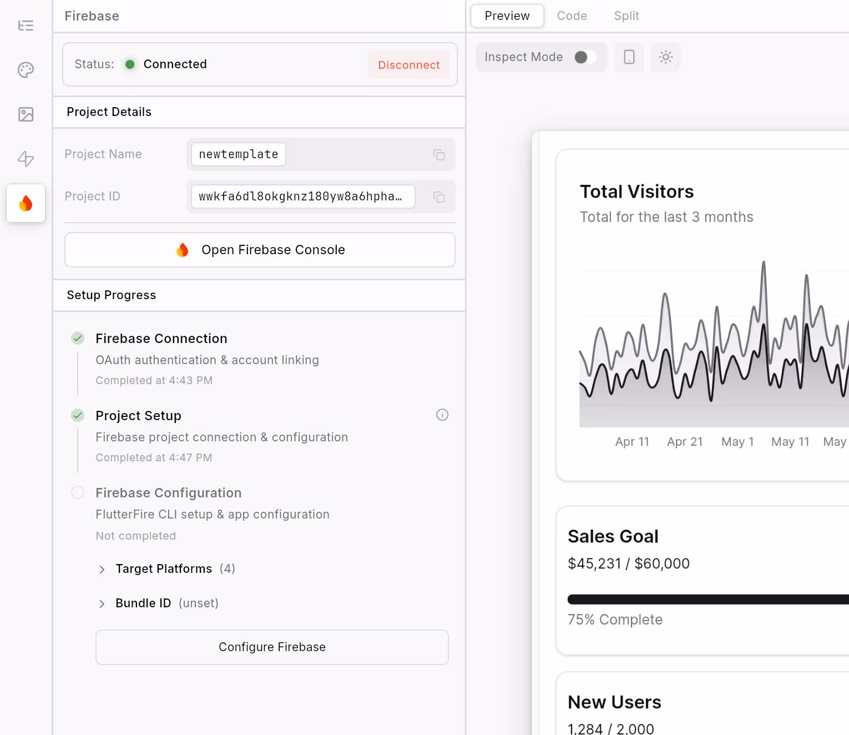Disconnect the Firebase connection
The height and width of the screenshot is (735, 849).
(x=408, y=64)
